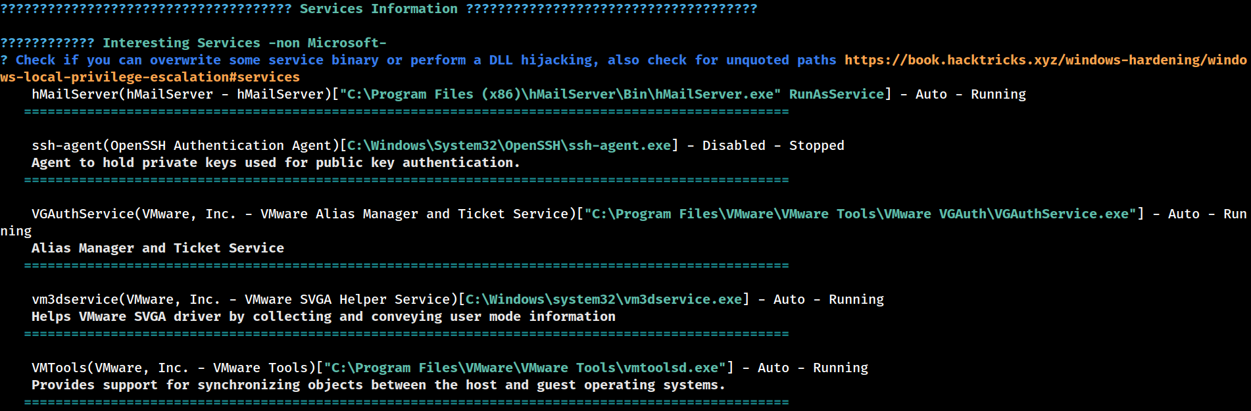Click the vm3dservice.exe path
The width and height of the screenshot is (1251, 411).
tap(604, 299)
